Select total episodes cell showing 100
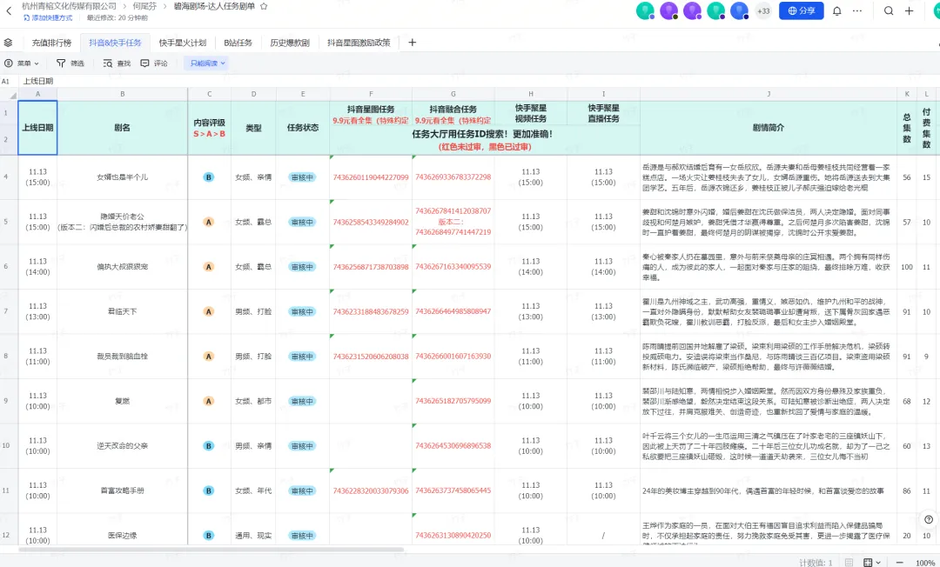The width and height of the screenshot is (940, 567). tap(906, 267)
